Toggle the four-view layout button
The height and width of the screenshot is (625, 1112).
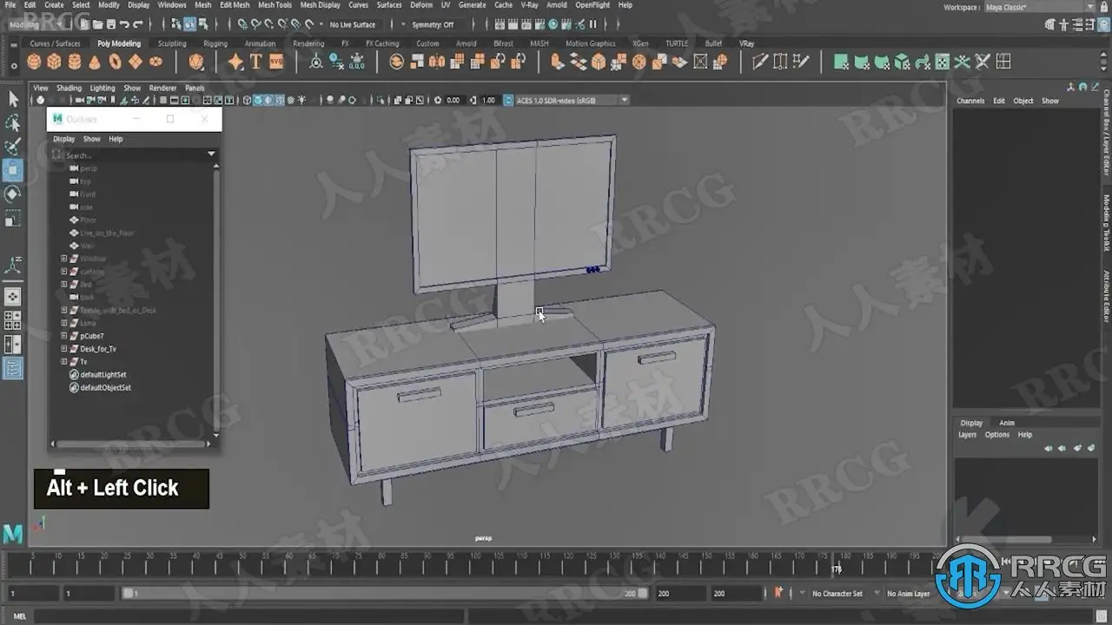pyautogui.click(x=13, y=321)
